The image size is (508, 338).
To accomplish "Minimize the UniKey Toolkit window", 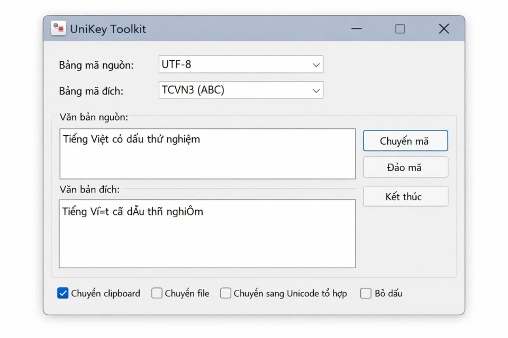I will (356, 29).
